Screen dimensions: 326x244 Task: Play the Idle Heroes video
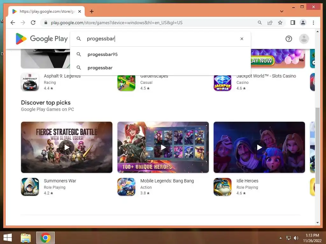pos(259,147)
